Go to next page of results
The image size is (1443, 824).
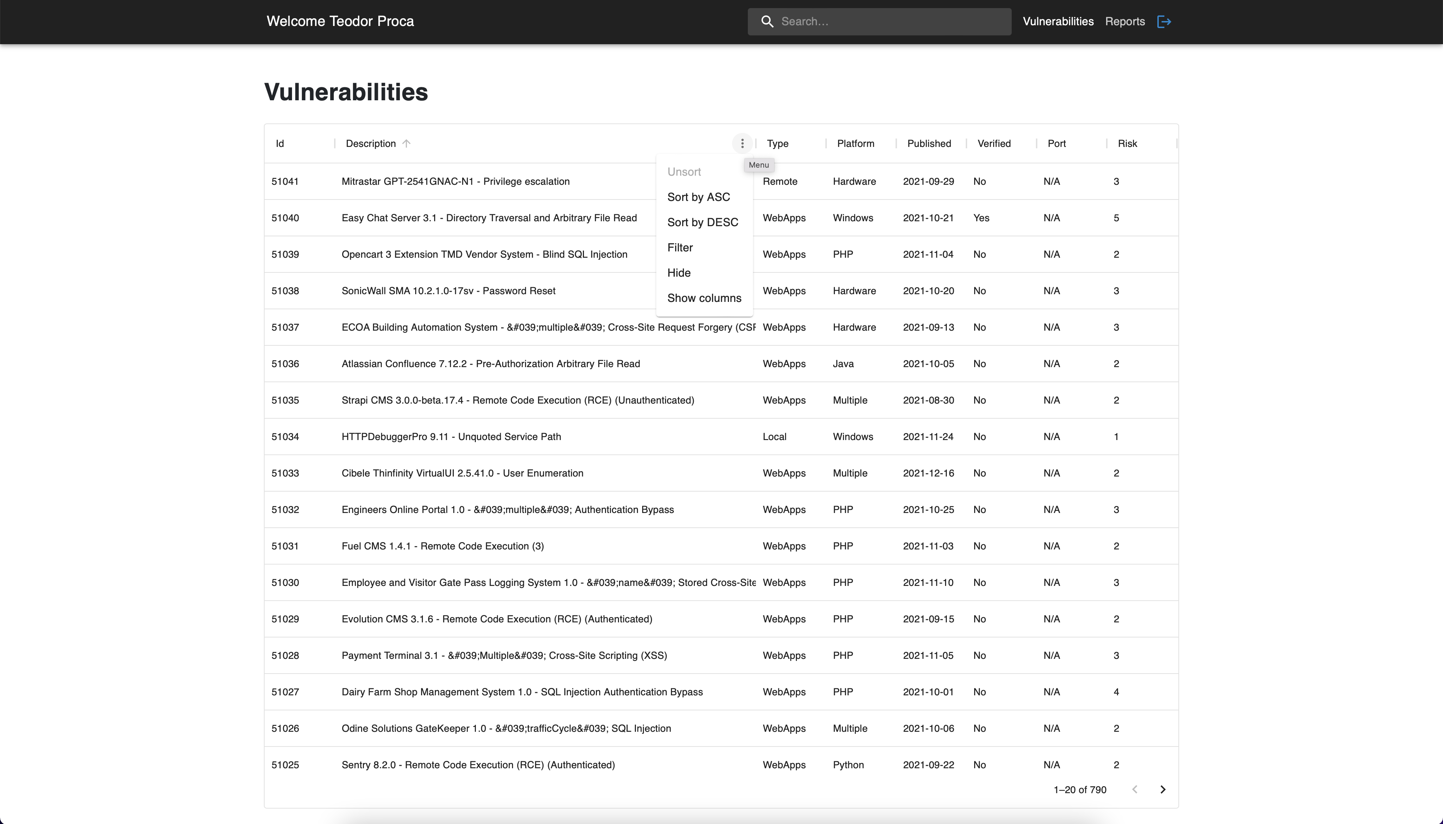(1163, 789)
